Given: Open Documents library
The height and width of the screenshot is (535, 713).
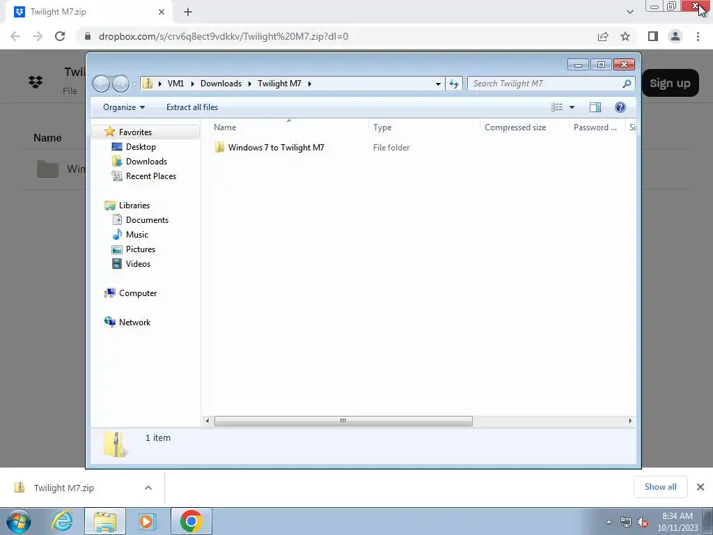Looking at the screenshot, I should (147, 219).
